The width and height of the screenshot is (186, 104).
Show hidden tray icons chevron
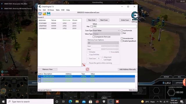pyautogui.click(x=158, y=101)
